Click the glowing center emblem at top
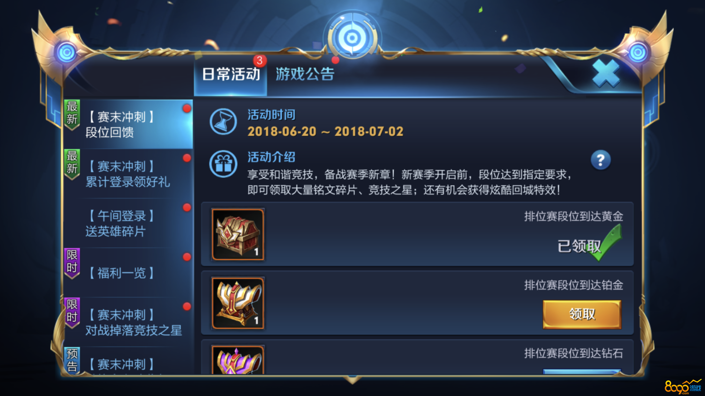 [352, 38]
